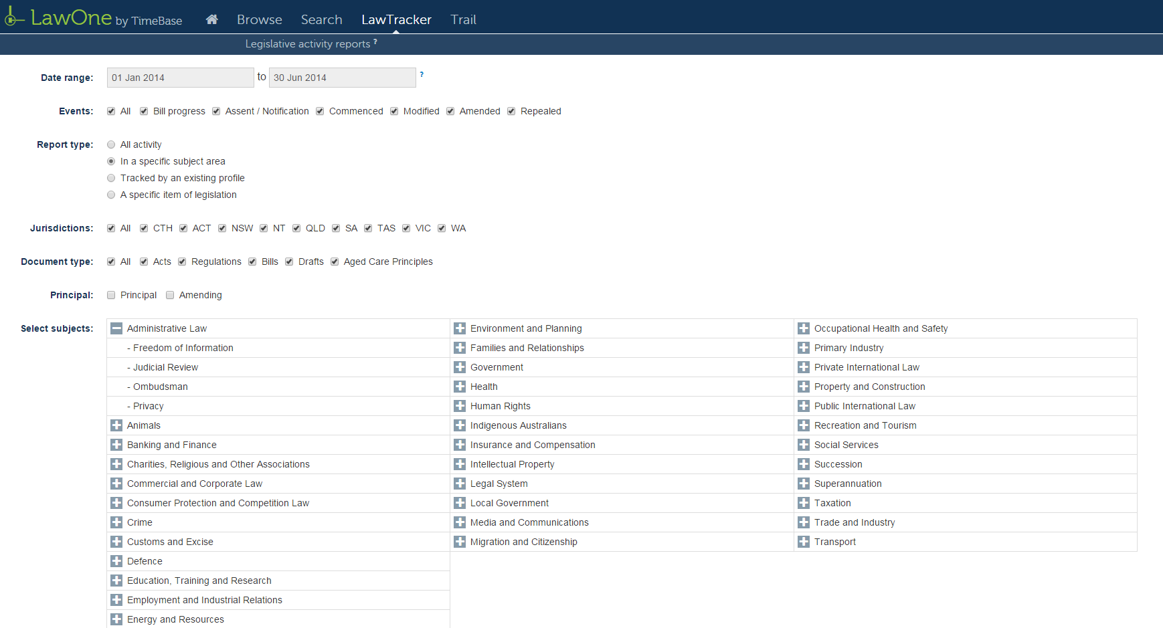Expand Human Rights plus icon
The width and height of the screenshot is (1163, 628).
click(460, 406)
